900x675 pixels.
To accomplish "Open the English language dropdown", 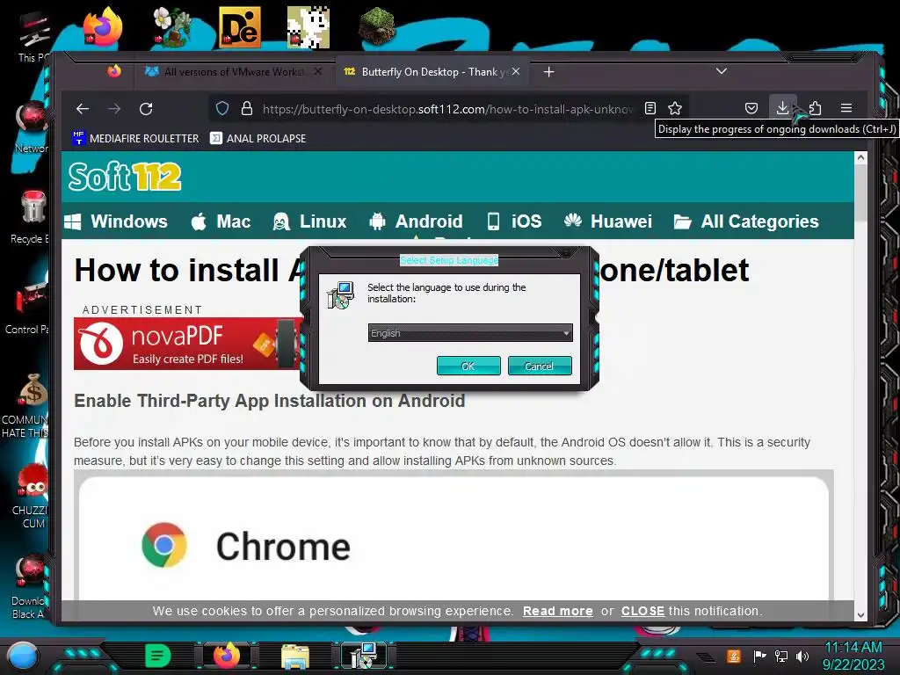I will pos(470,333).
